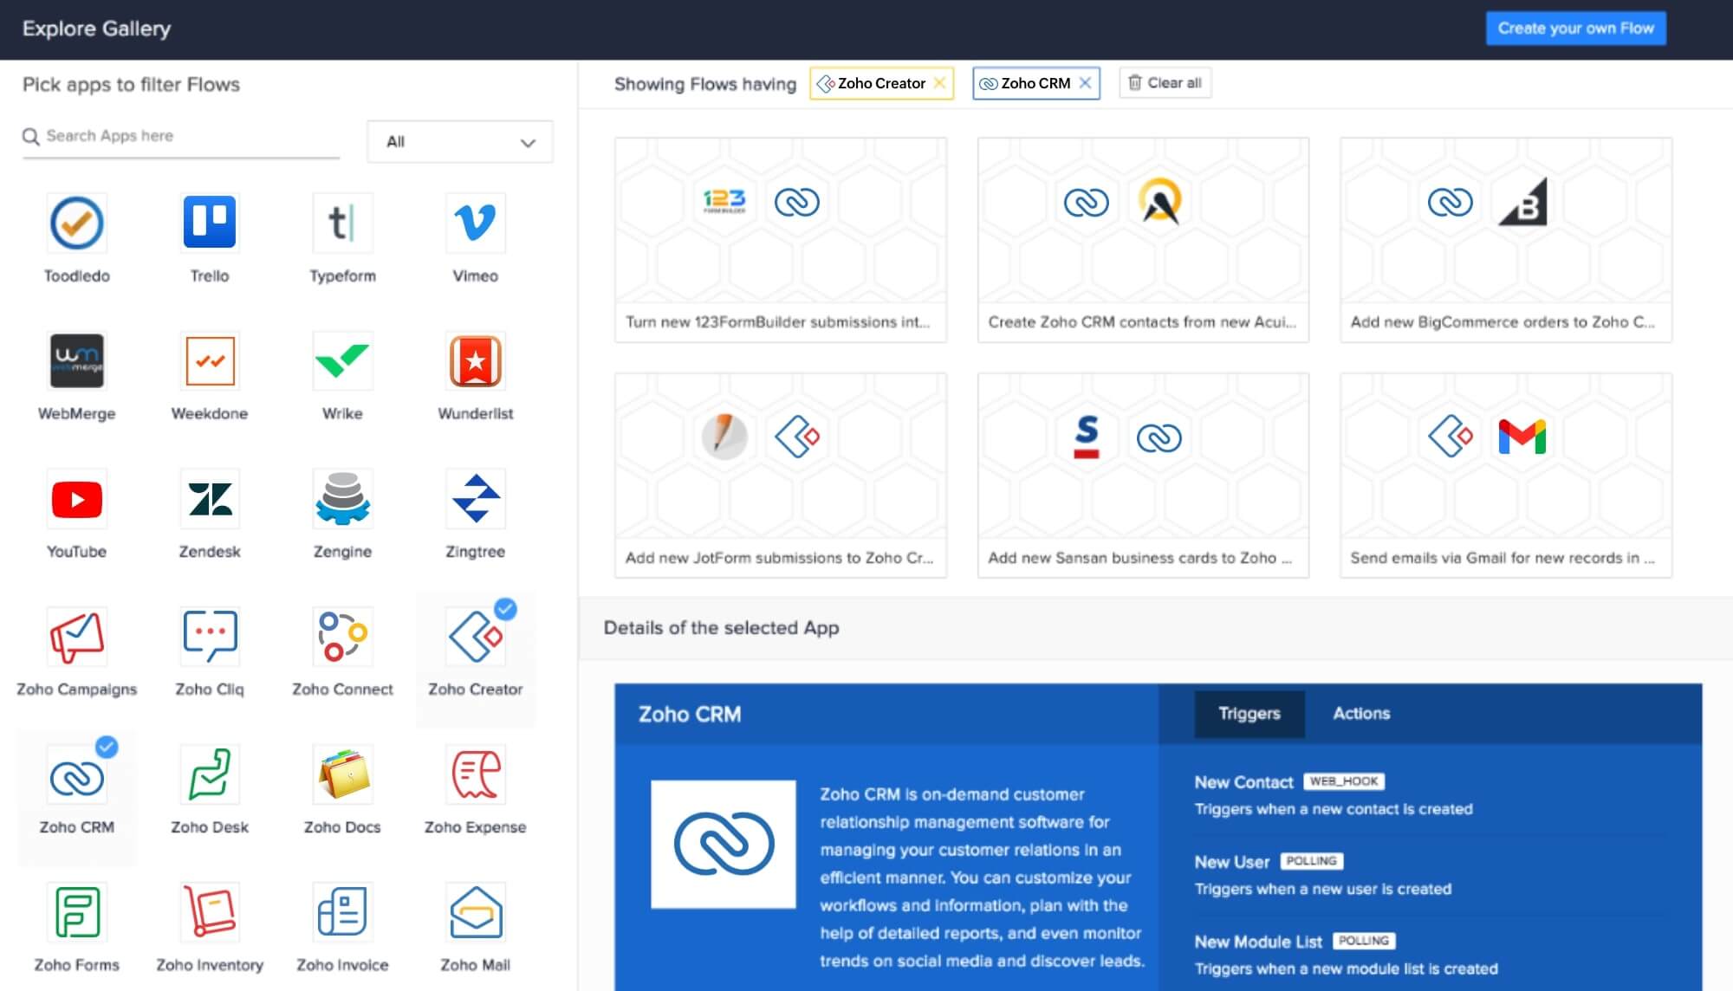1733x991 pixels.
Task: Select the Trello app icon
Action: [x=210, y=223]
